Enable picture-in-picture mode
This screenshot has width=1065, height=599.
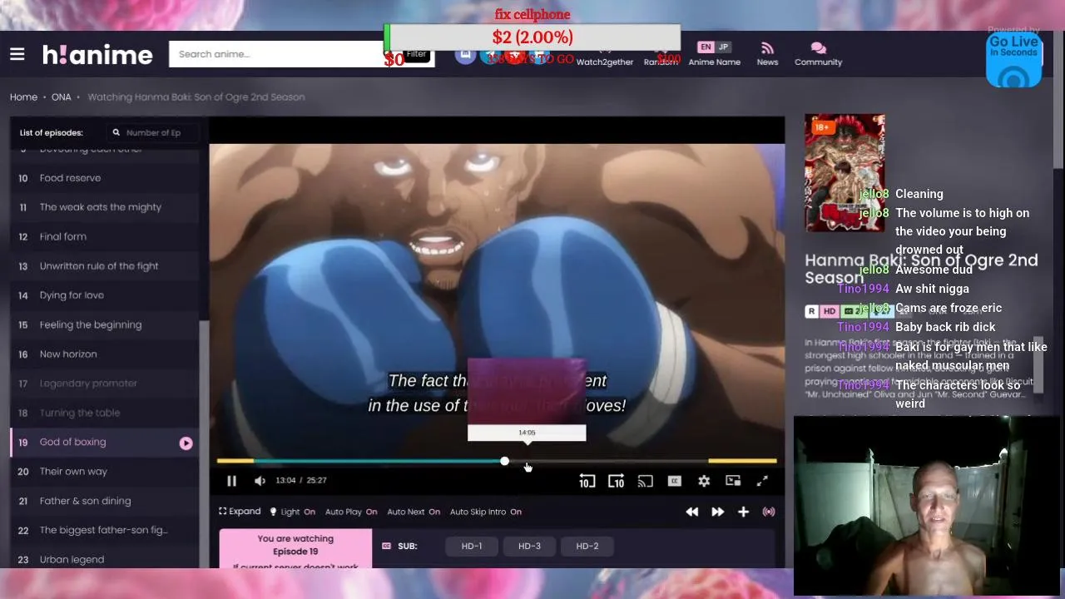click(x=733, y=481)
